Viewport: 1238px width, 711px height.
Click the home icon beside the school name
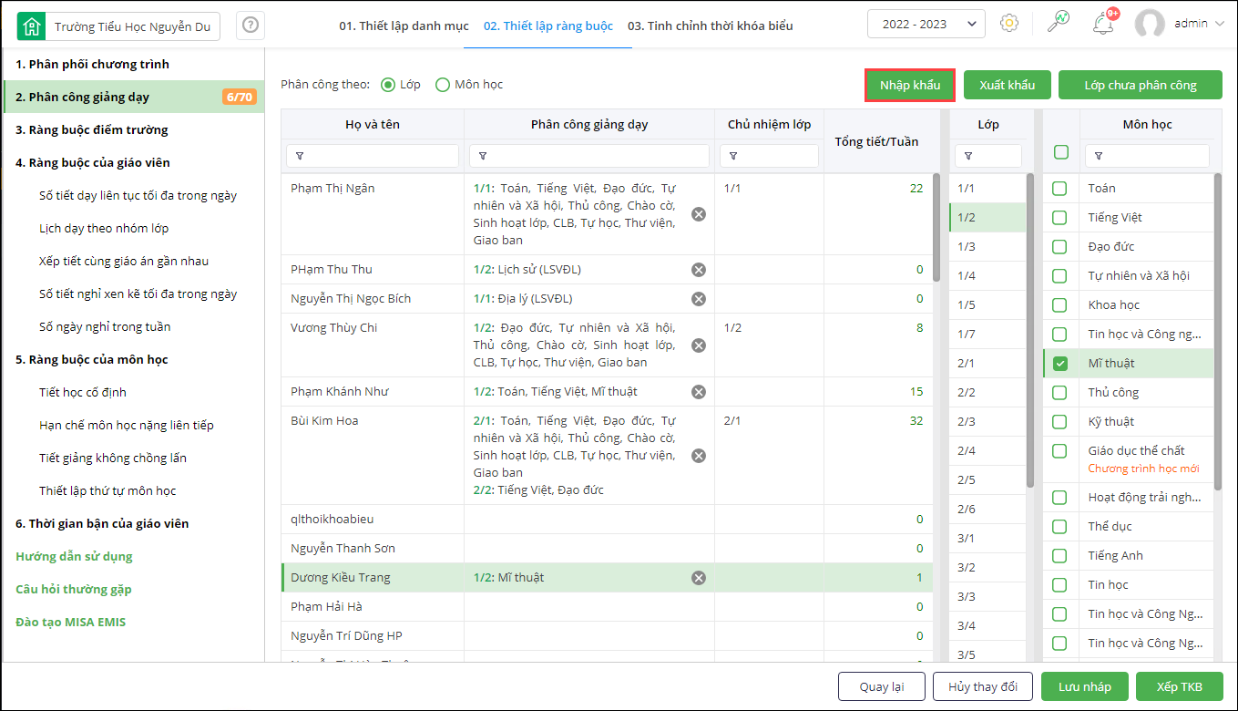pos(33,26)
